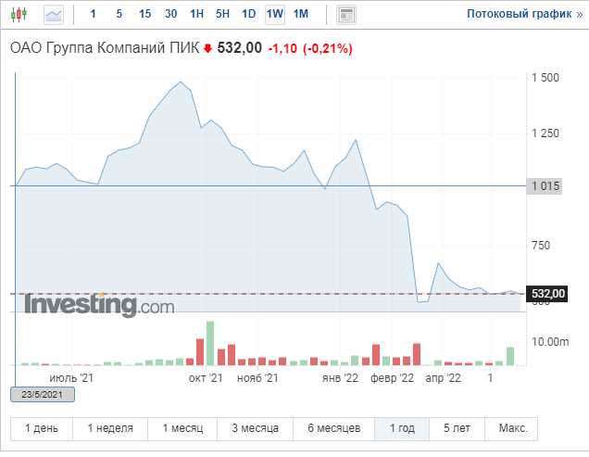Select the area chart type icon
Viewport: 589px width, 457px height.
click(54, 15)
